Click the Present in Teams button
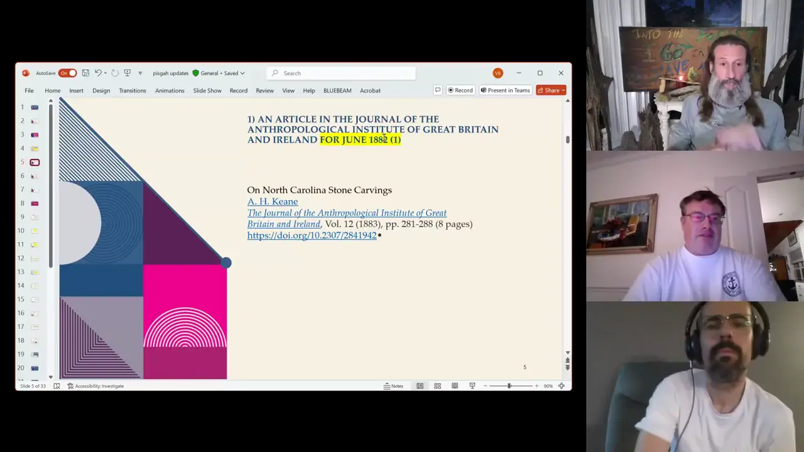The width and height of the screenshot is (804, 452). 506,90
